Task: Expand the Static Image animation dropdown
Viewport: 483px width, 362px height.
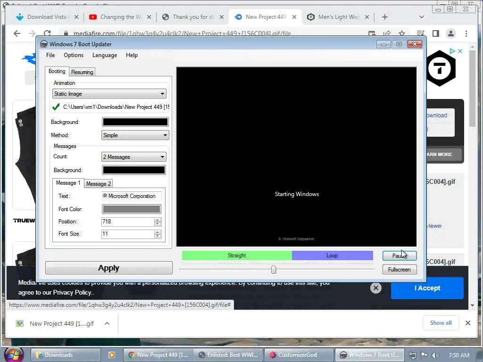Action: point(109,94)
